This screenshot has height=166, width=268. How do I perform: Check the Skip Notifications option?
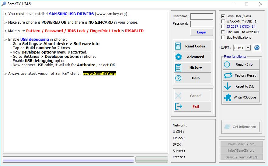[223, 37]
